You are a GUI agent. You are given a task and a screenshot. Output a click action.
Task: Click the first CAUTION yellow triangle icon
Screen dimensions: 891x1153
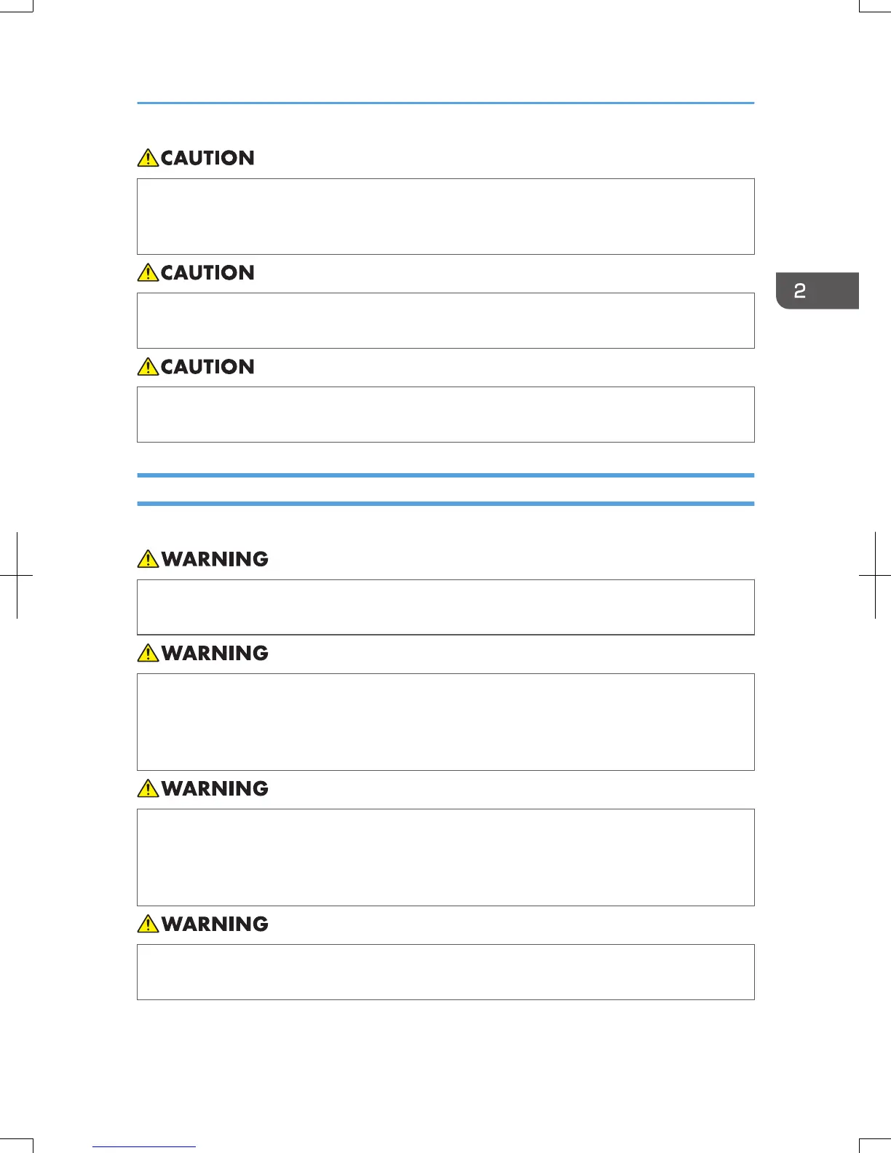tap(148, 158)
